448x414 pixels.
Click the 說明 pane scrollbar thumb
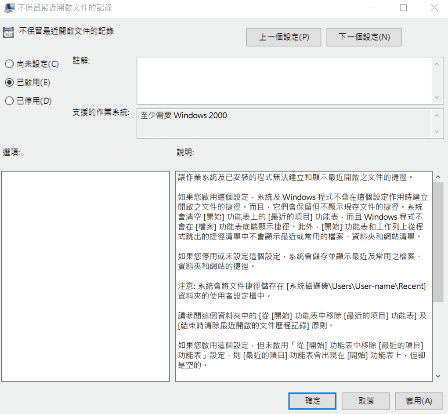[438, 242]
